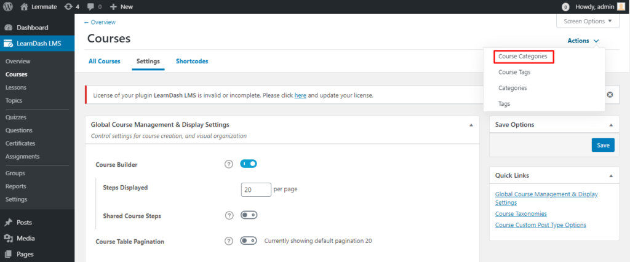630x262 pixels.
Task: Switch to the Settings tab
Action: pos(148,62)
